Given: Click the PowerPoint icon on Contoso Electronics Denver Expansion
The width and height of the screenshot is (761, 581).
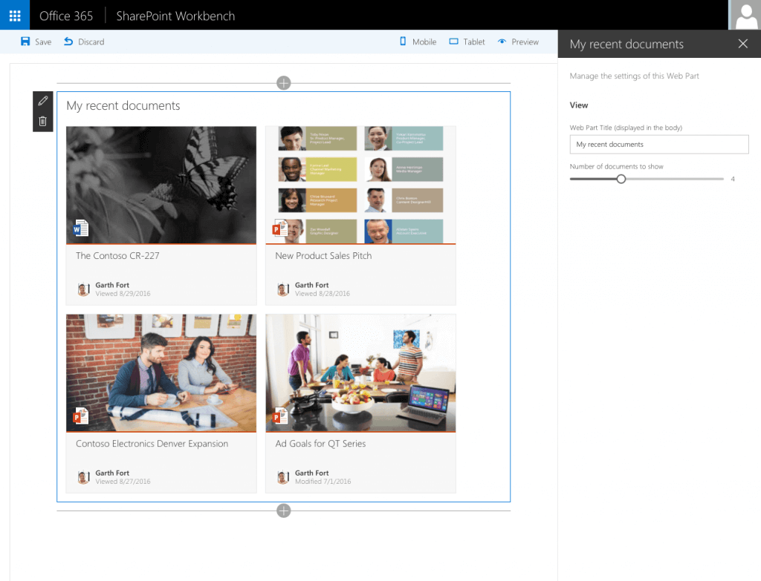Looking at the screenshot, I should (x=80, y=416).
